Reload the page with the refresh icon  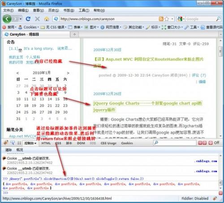tap(28, 19)
